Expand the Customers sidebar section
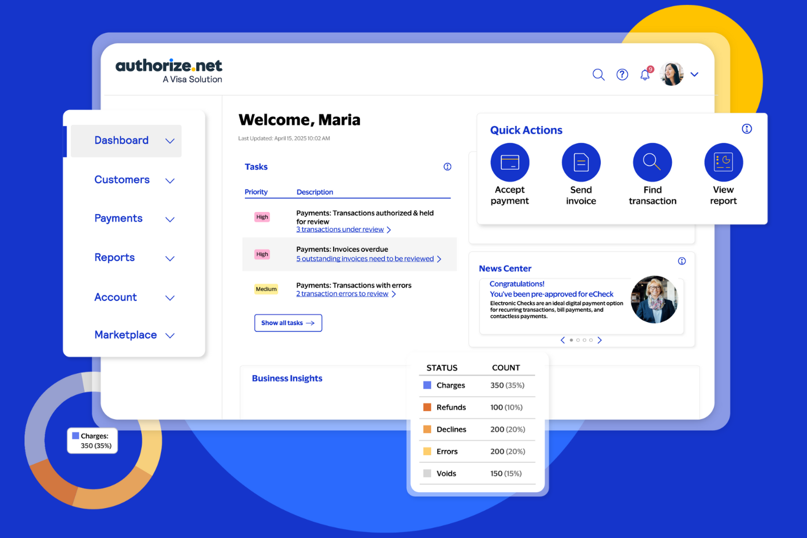807x538 pixels. [170, 180]
